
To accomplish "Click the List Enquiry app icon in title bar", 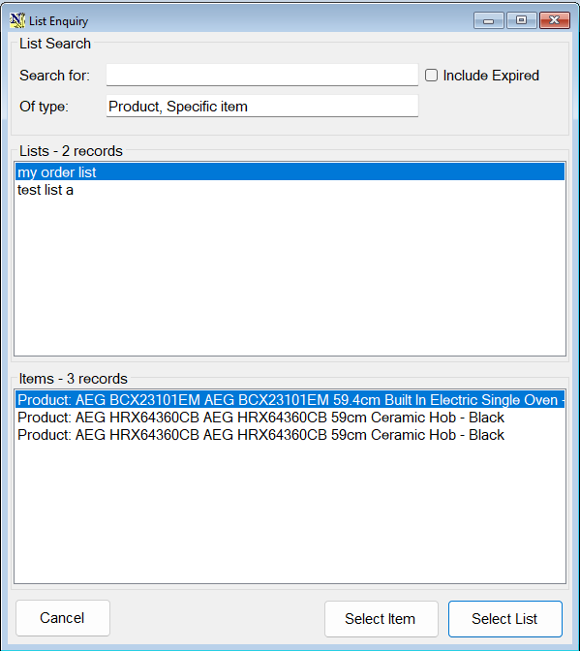I will (x=17, y=20).
